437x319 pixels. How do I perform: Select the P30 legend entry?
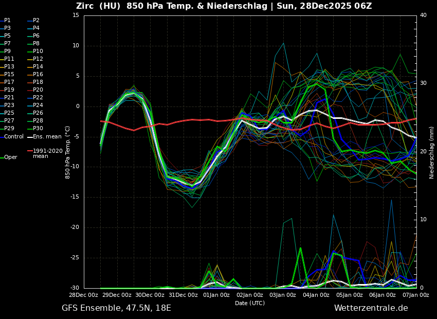tap(38, 129)
